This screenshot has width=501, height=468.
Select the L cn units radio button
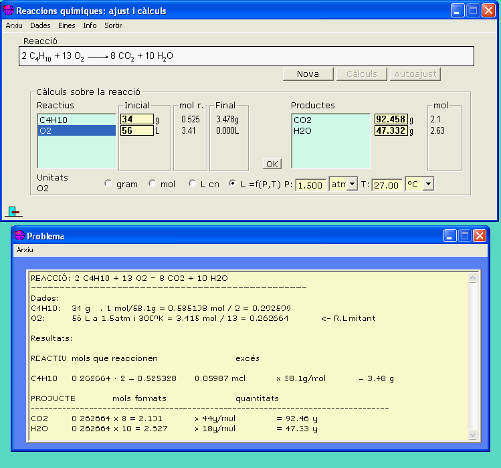(x=192, y=183)
